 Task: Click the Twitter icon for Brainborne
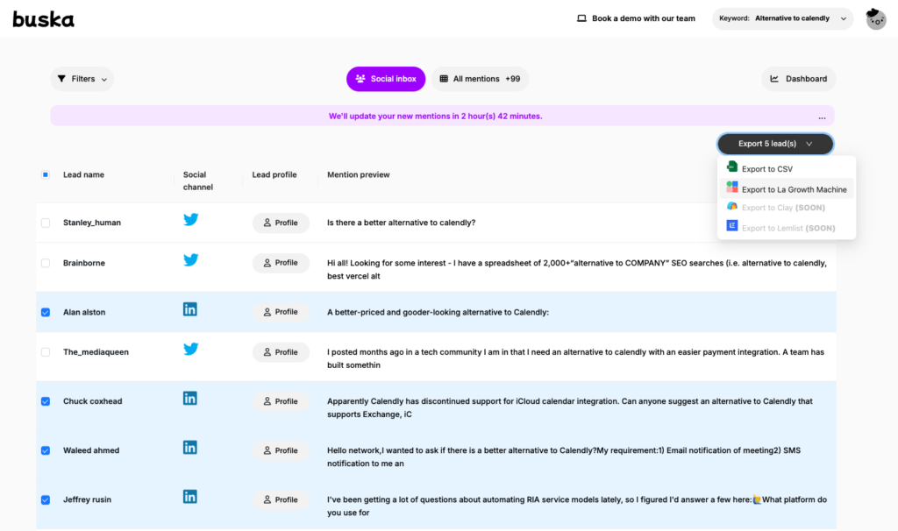[190, 259]
